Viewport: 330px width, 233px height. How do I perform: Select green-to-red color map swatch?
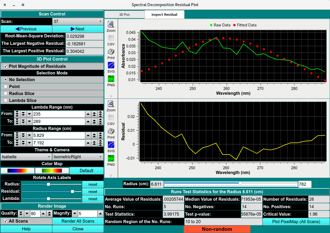tap(52, 171)
